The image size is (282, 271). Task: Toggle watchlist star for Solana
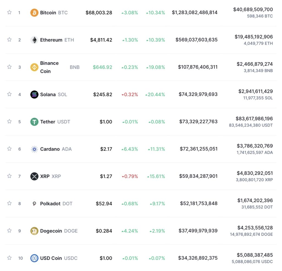[9, 94]
